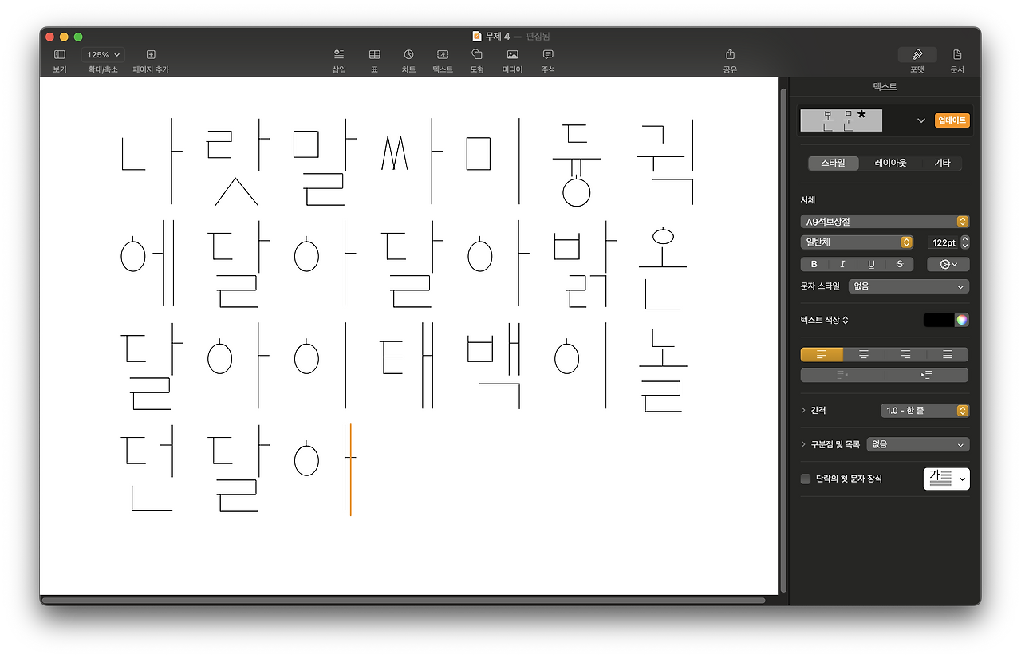
Task: Expand the 간격 spacing section
Action: pyautogui.click(x=802, y=410)
